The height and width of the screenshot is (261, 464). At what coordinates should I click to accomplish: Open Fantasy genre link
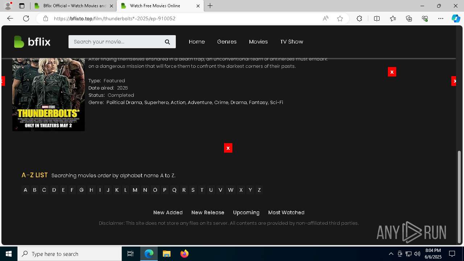(x=258, y=103)
